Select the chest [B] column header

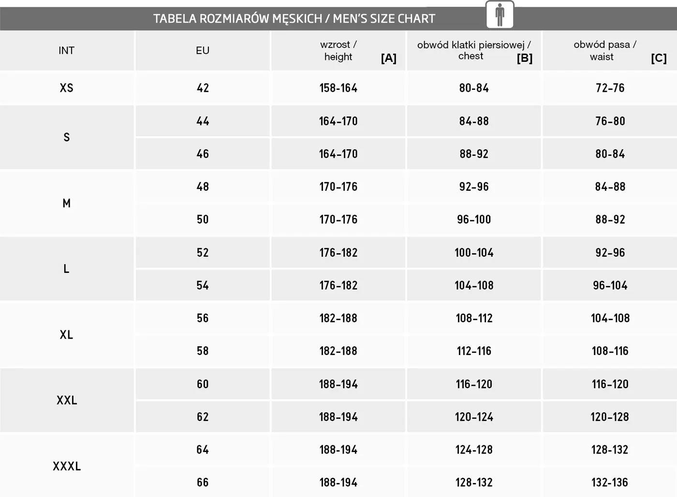474,51
